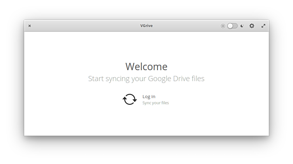
Task: Click the sun light-mode icon
Action: point(223,26)
